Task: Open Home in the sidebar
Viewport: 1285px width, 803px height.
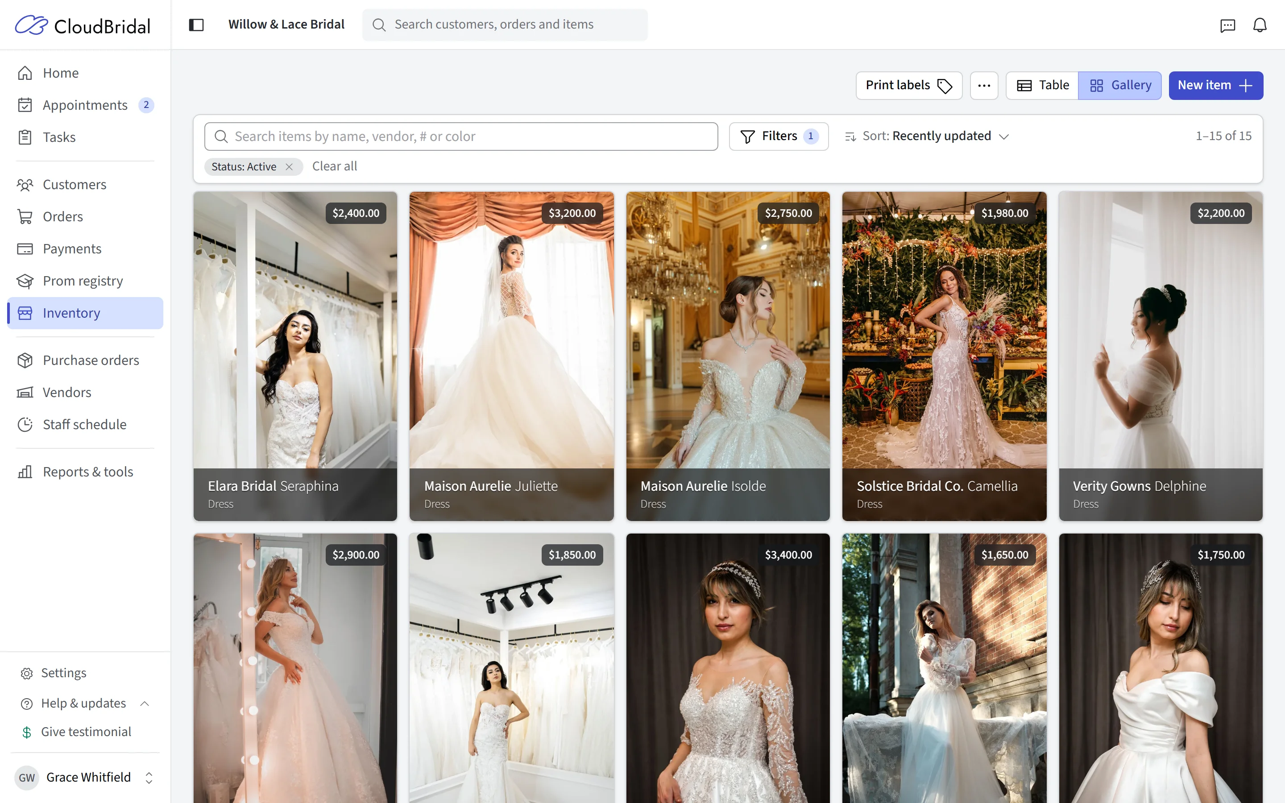Action: click(x=85, y=73)
